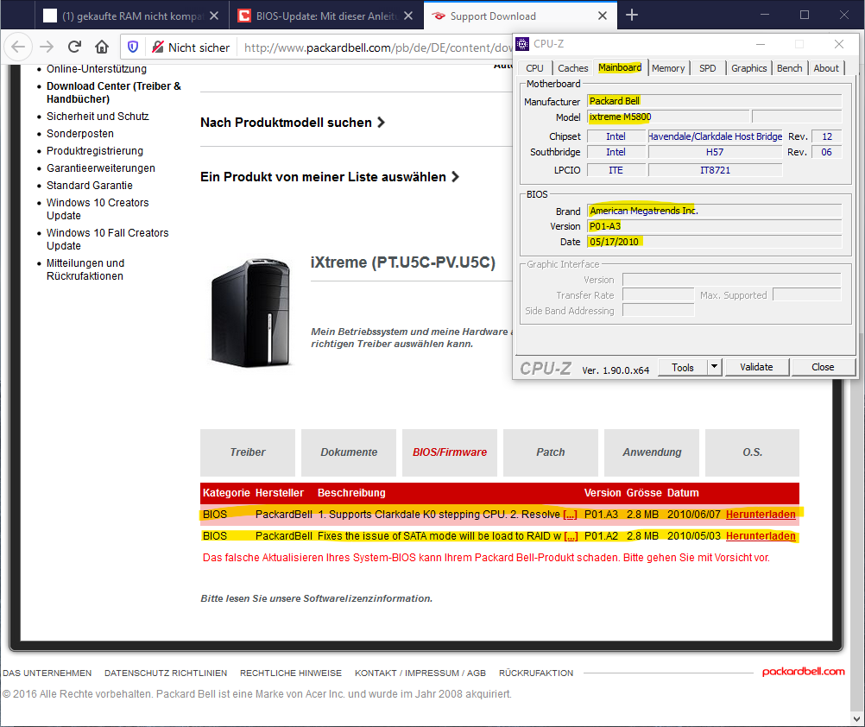Go to browser home page icon
The image size is (865, 727).
pyautogui.click(x=102, y=47)
